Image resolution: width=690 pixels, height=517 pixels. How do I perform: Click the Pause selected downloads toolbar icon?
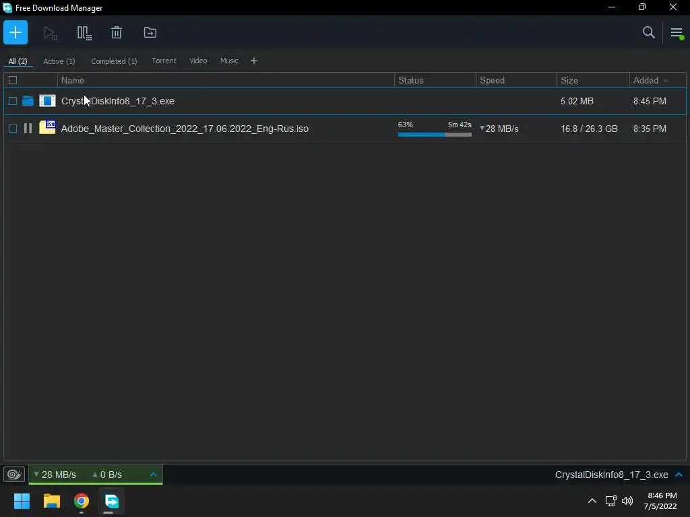[84, 33]
